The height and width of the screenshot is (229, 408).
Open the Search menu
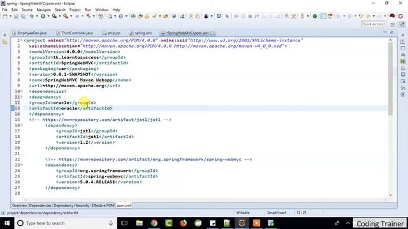(x=60, y=10)
